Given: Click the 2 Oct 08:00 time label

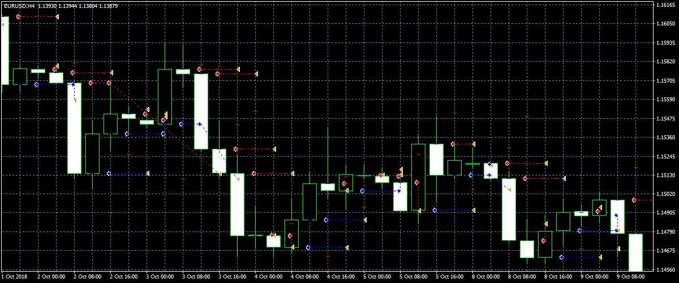Looking at the screenshot, I should [87, 277].
